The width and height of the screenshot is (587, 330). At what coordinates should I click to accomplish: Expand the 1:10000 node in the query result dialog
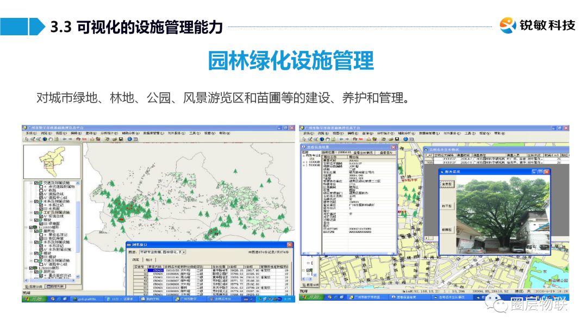[x=304, y=162]
